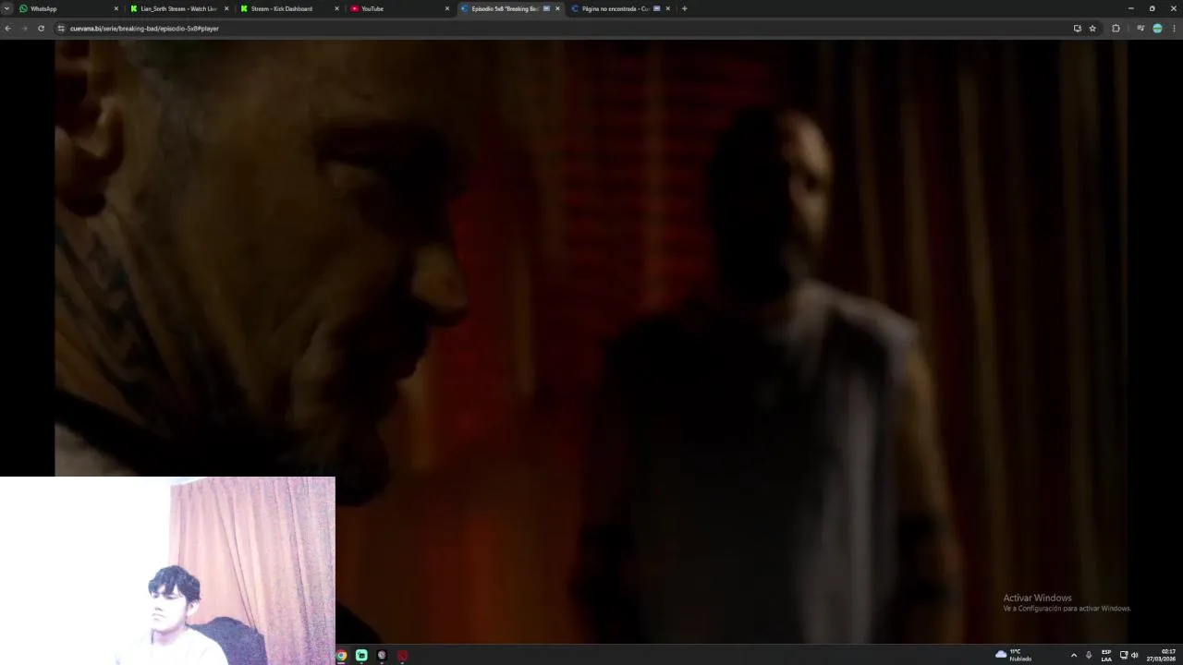This screenshot has width=1183, height=665.
Task: Open the weather widget showing Nublado
Action: pyautogui.click(x=1014, y=655)
